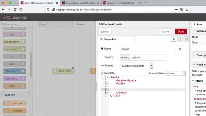206x116 pixels.
Task: Bookmark this page with star icon
Action: tap(187, 9)
